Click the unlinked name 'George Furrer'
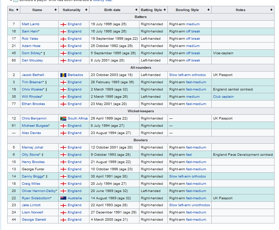 (33, 169)
